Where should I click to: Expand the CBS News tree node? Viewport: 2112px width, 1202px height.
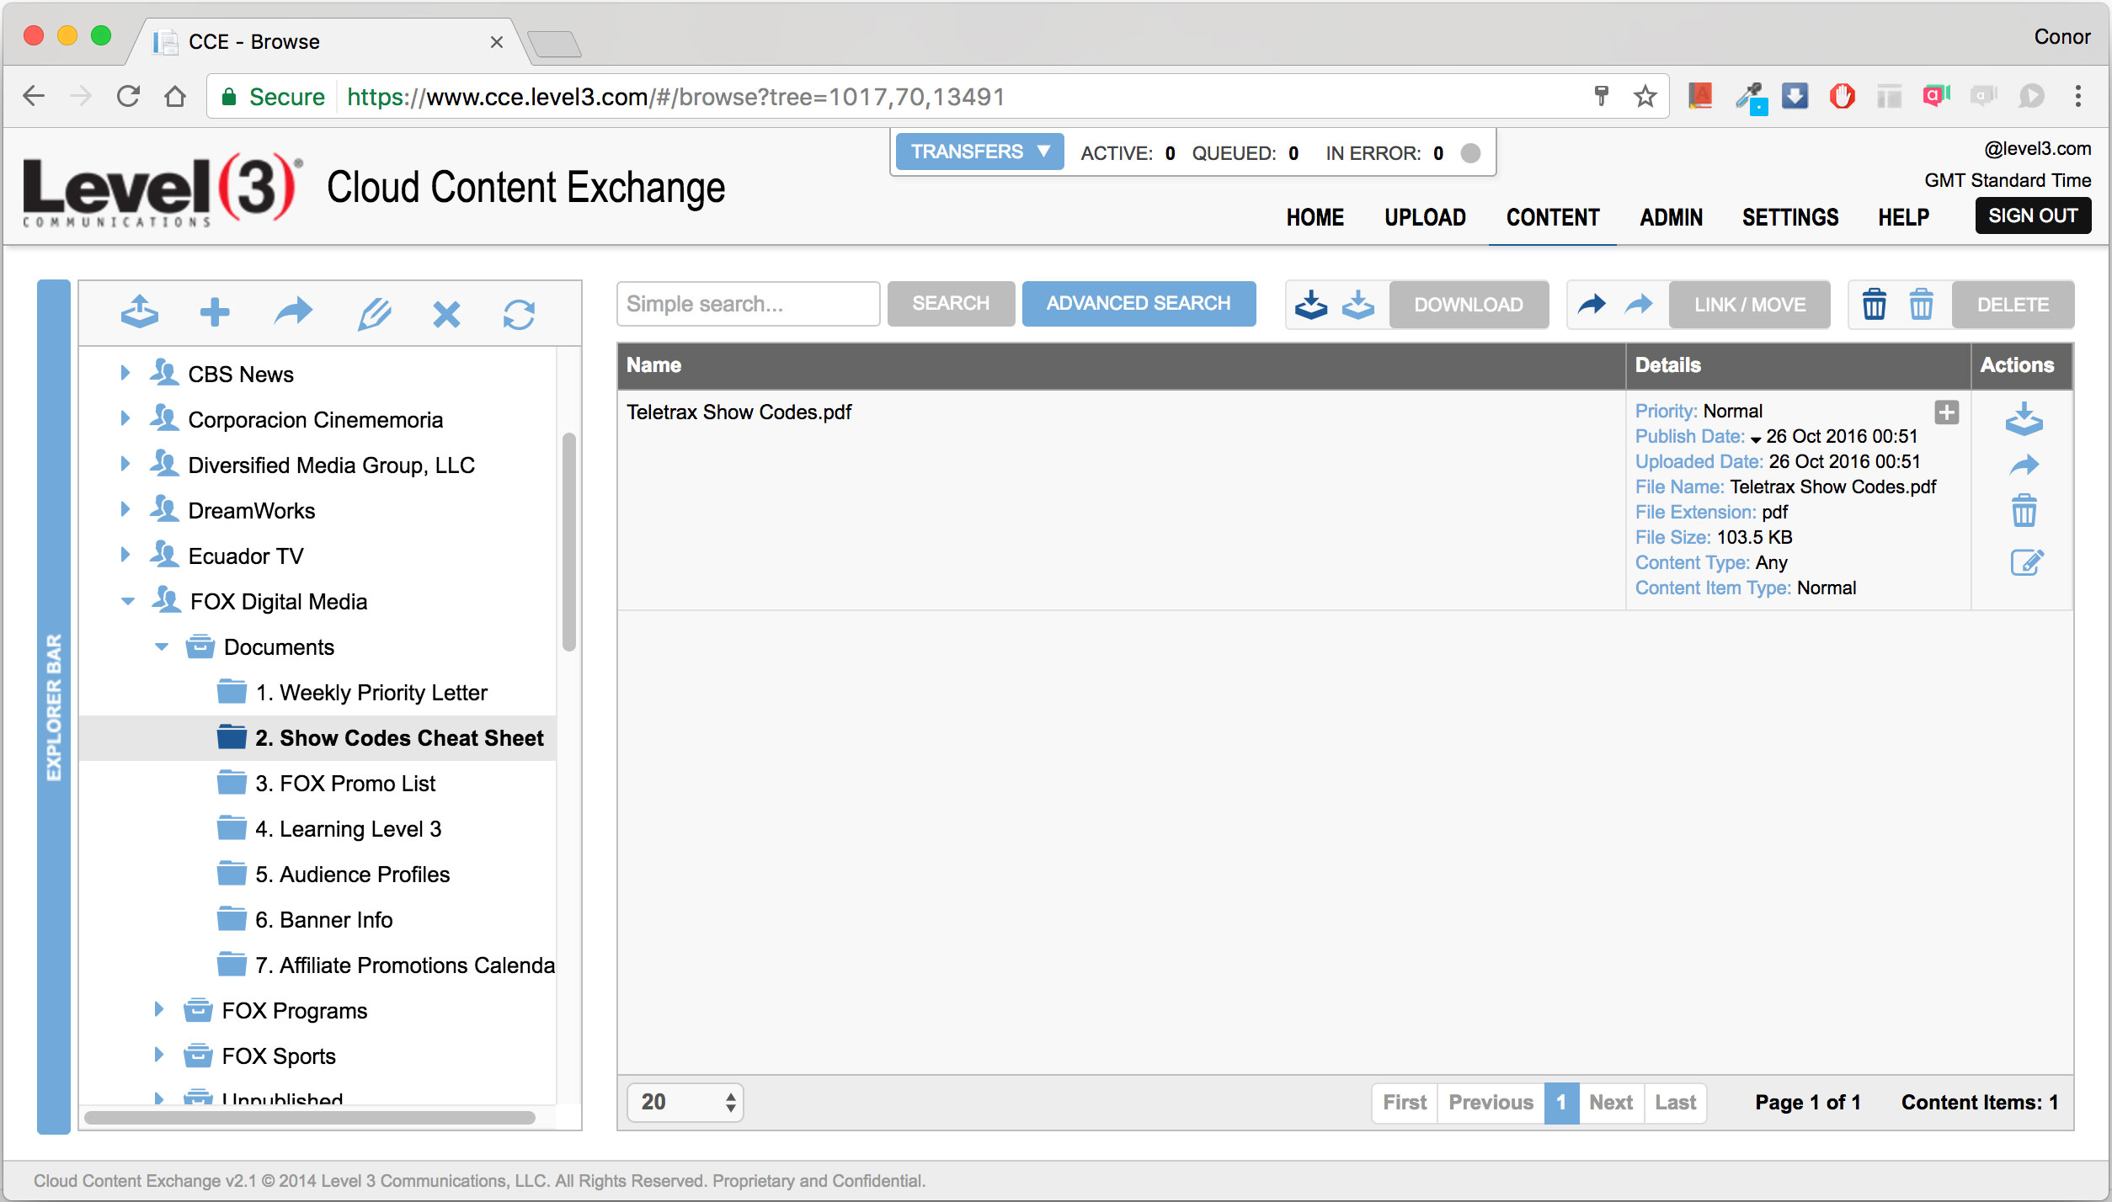pos(125,373)
